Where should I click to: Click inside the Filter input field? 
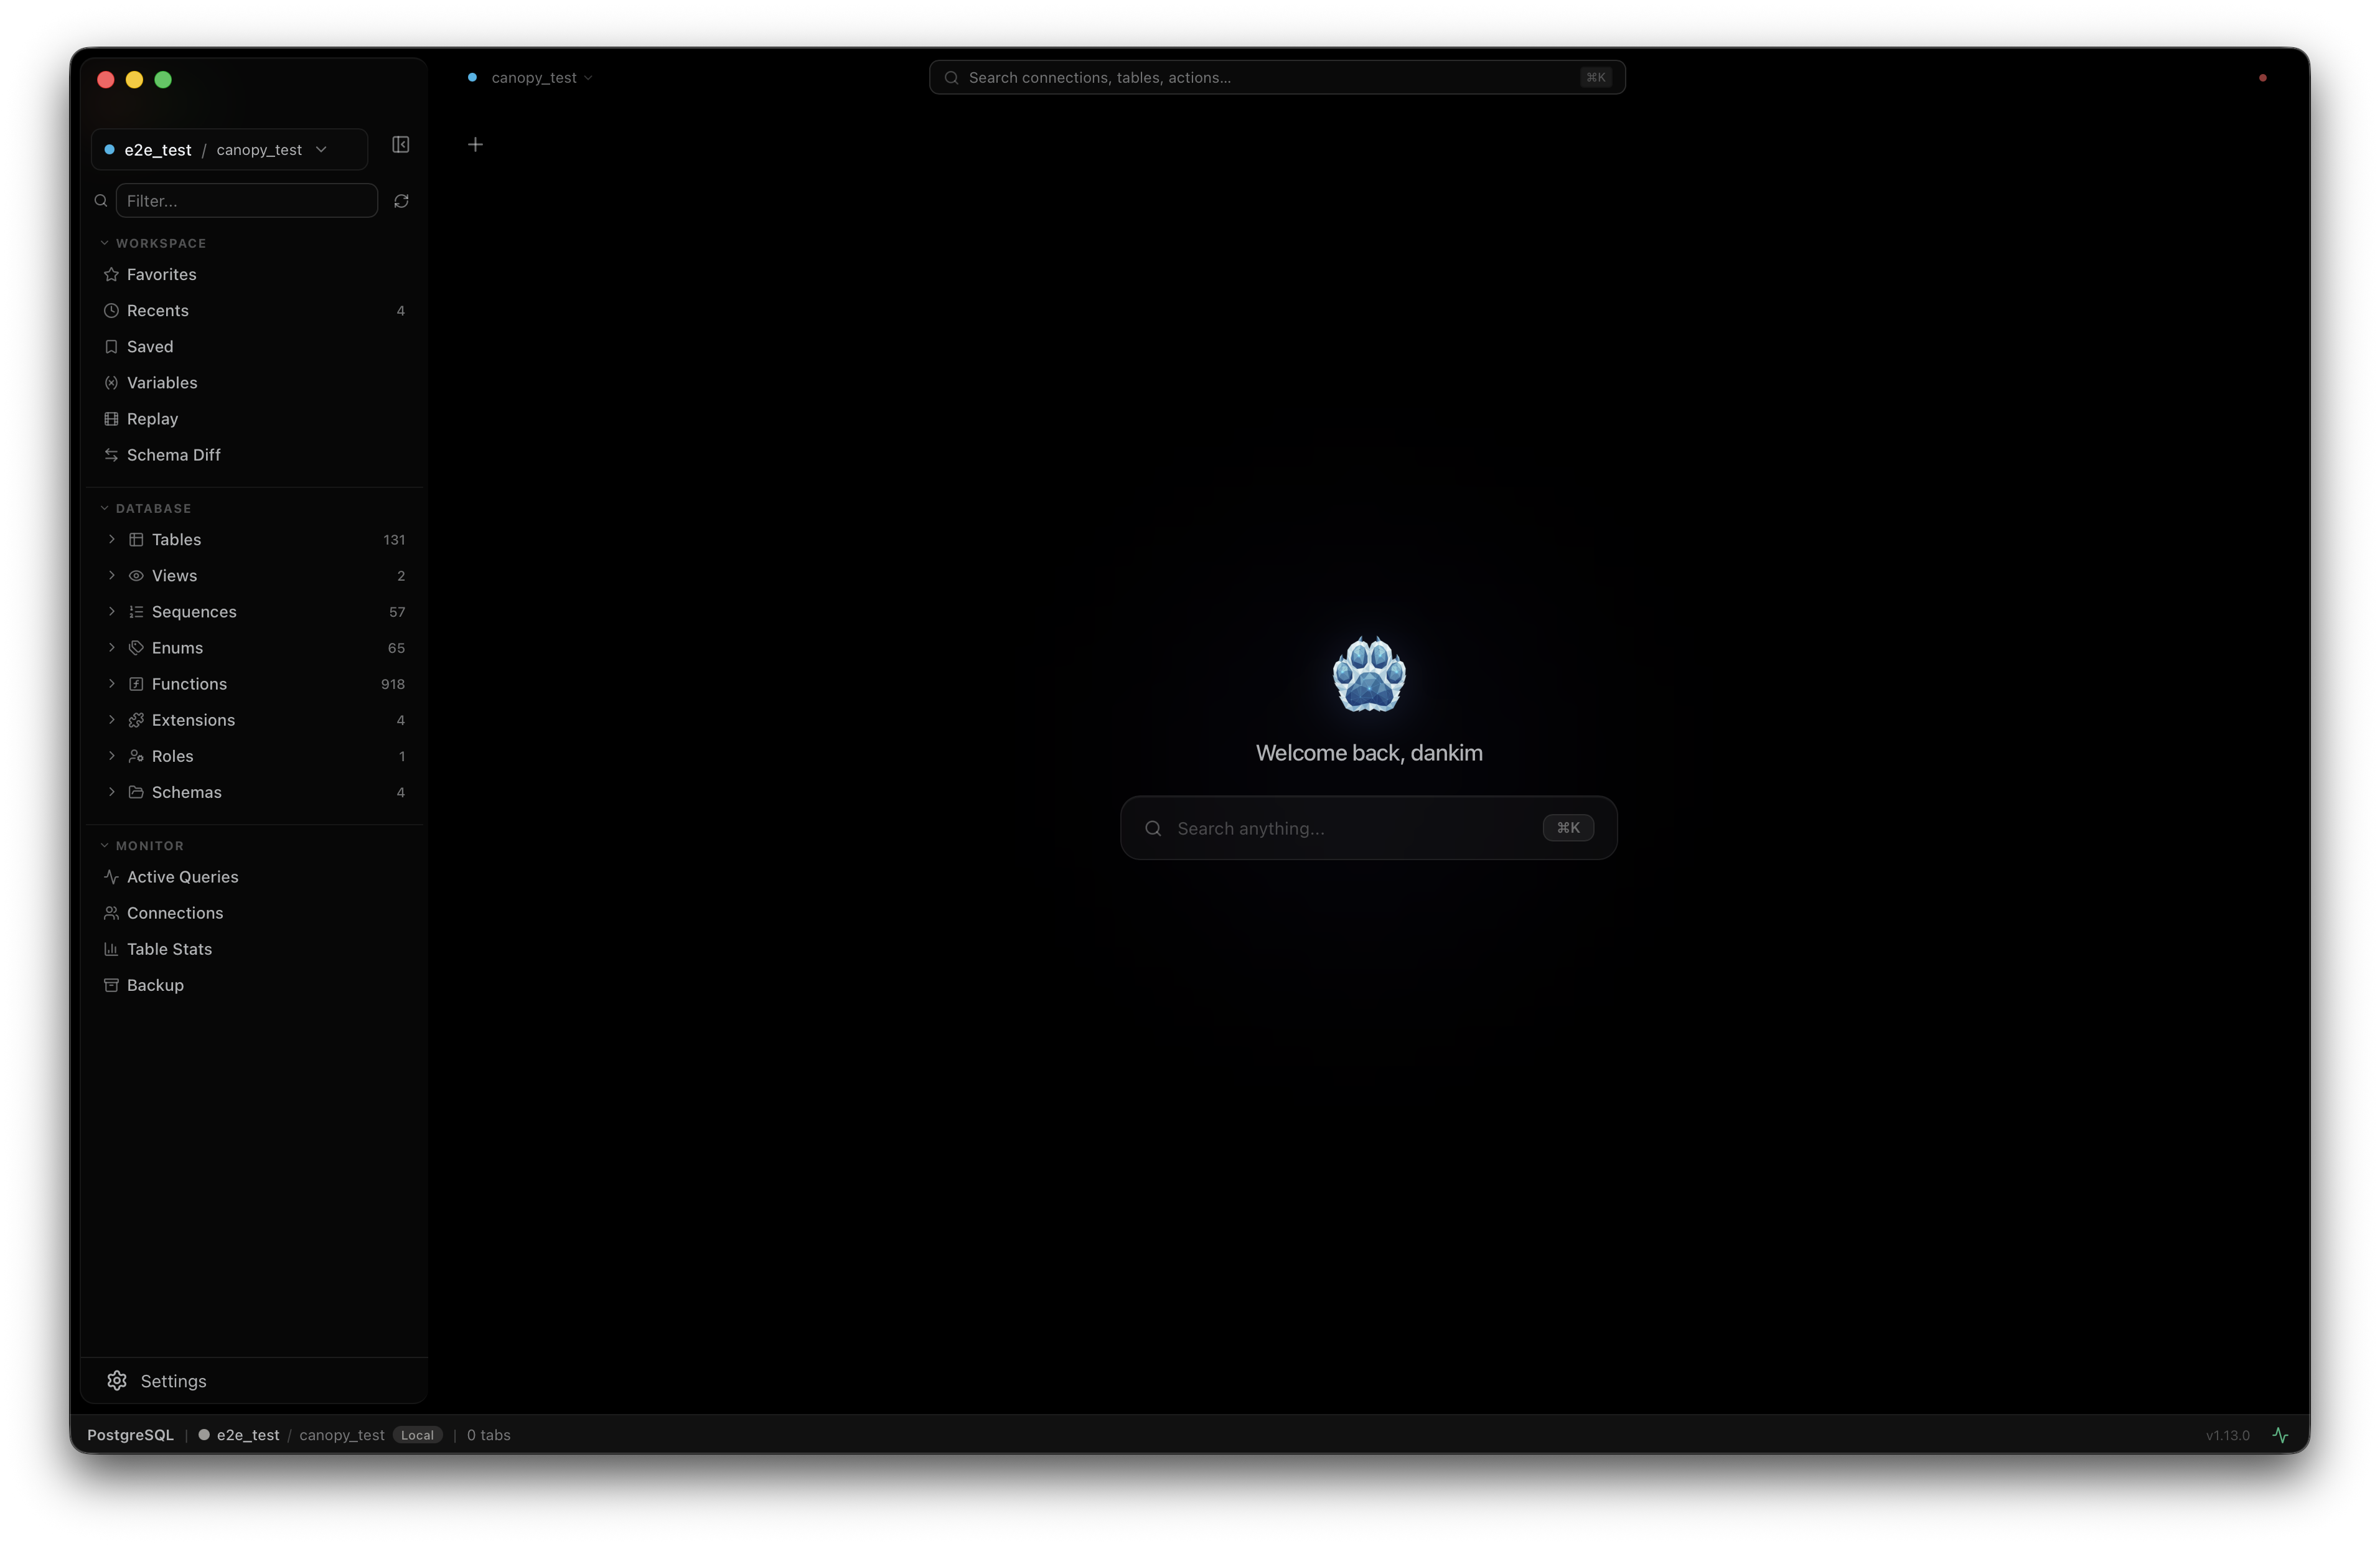pos(246,200)
